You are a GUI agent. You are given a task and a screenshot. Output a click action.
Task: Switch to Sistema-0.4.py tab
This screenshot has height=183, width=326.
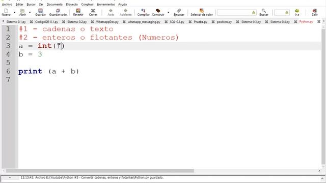tap(280, 22)
